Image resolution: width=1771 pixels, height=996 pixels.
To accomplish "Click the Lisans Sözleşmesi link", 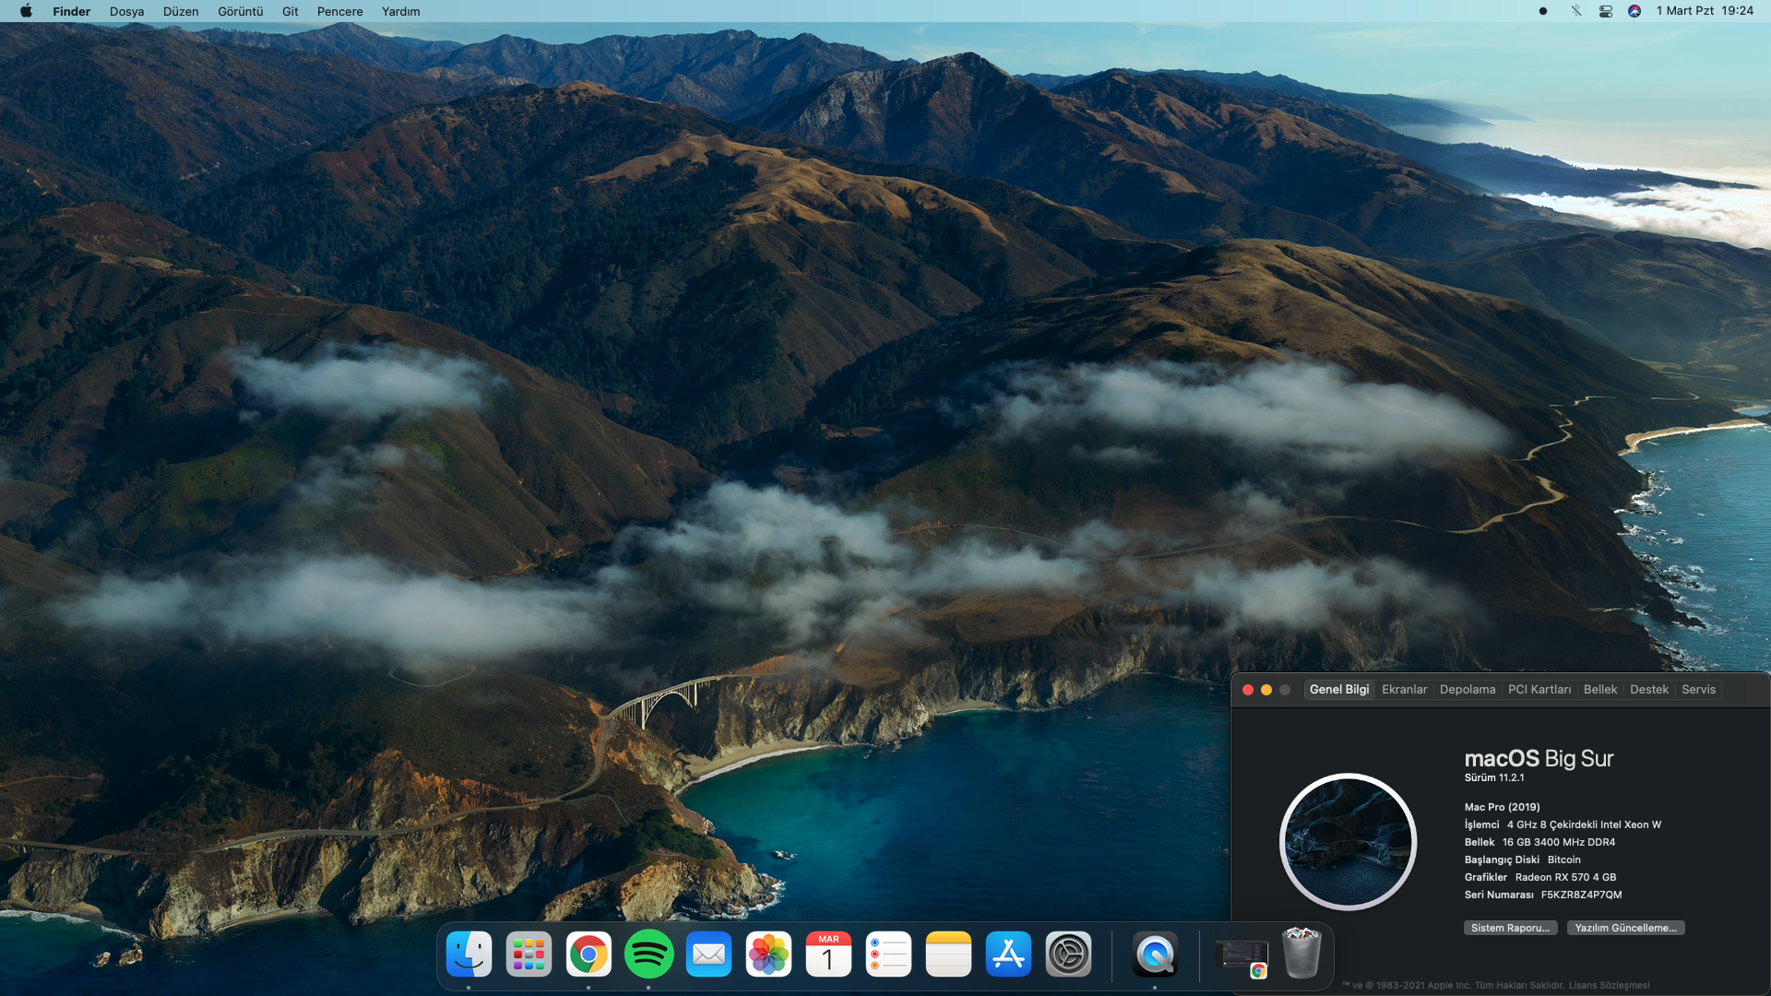I will tap(1609, 985).
